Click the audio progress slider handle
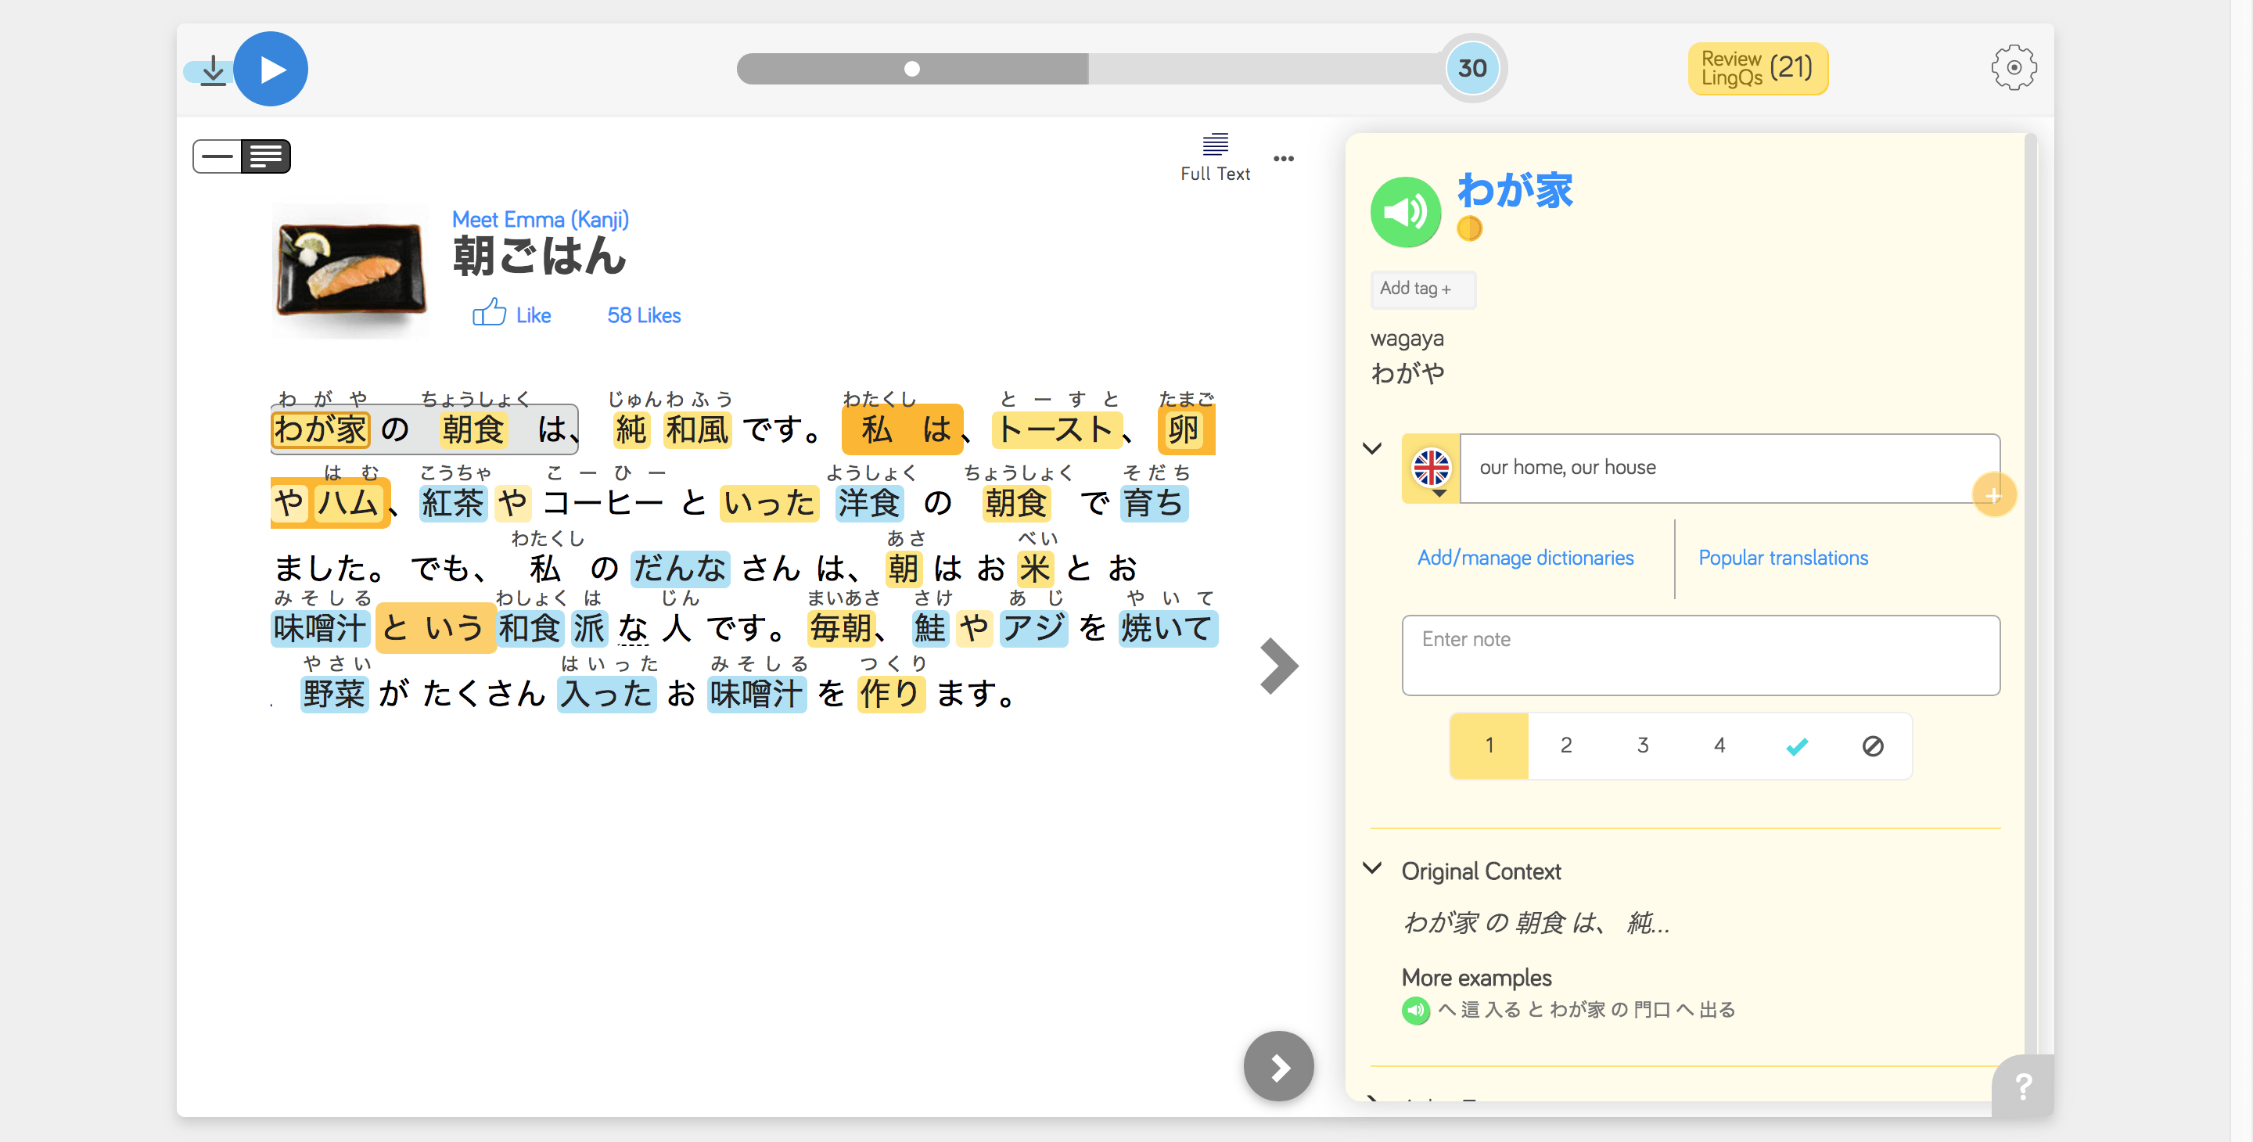This screenshot has height=1142, width=2253. (911, 69)
